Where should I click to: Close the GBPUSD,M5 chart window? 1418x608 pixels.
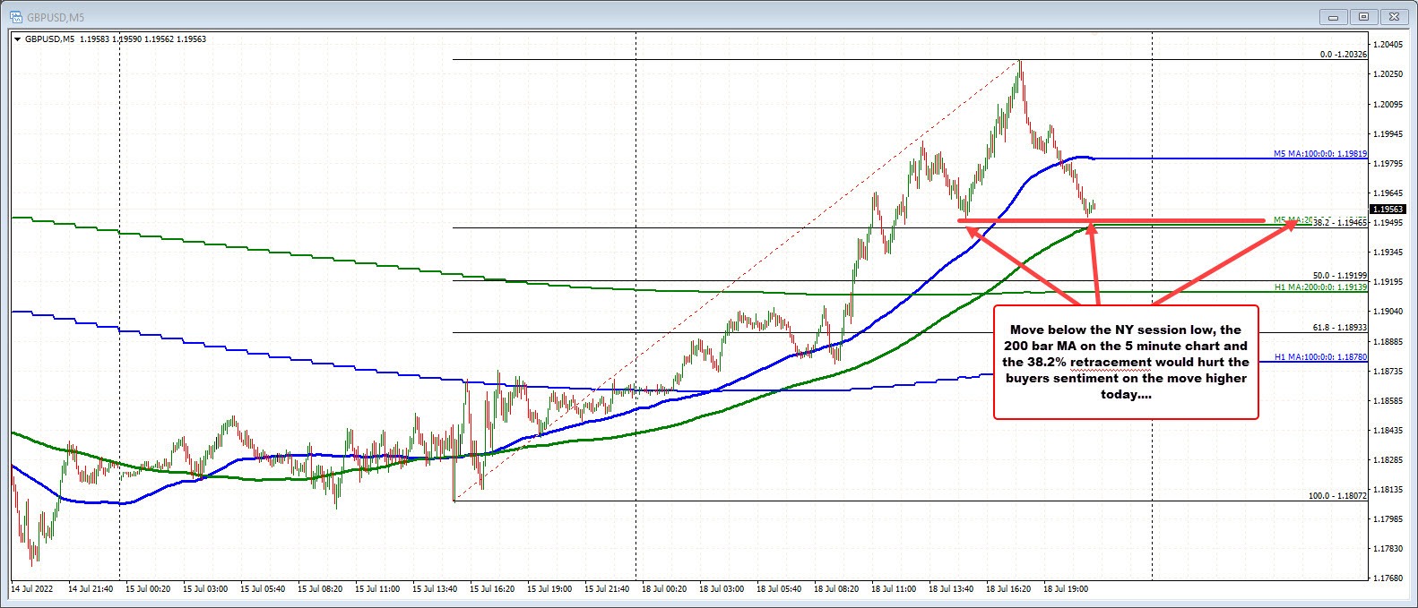(x=1395, y=16)
